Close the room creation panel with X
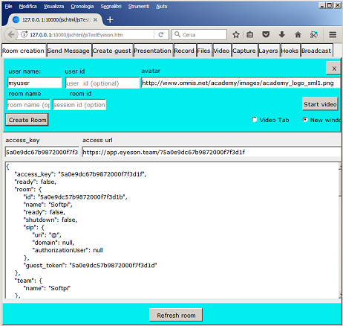The width and height of the screenshot is (343, 326). (x=334, y=68)
